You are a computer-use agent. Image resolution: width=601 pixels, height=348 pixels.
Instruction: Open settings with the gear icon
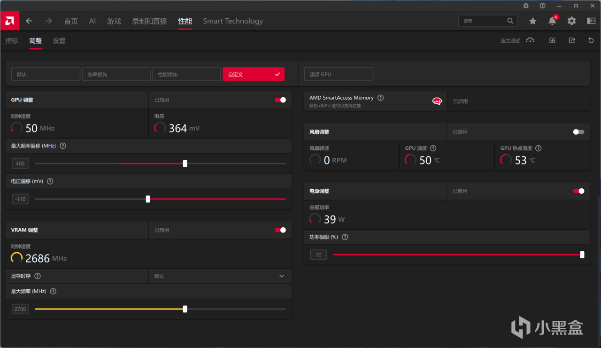[571, 21]
